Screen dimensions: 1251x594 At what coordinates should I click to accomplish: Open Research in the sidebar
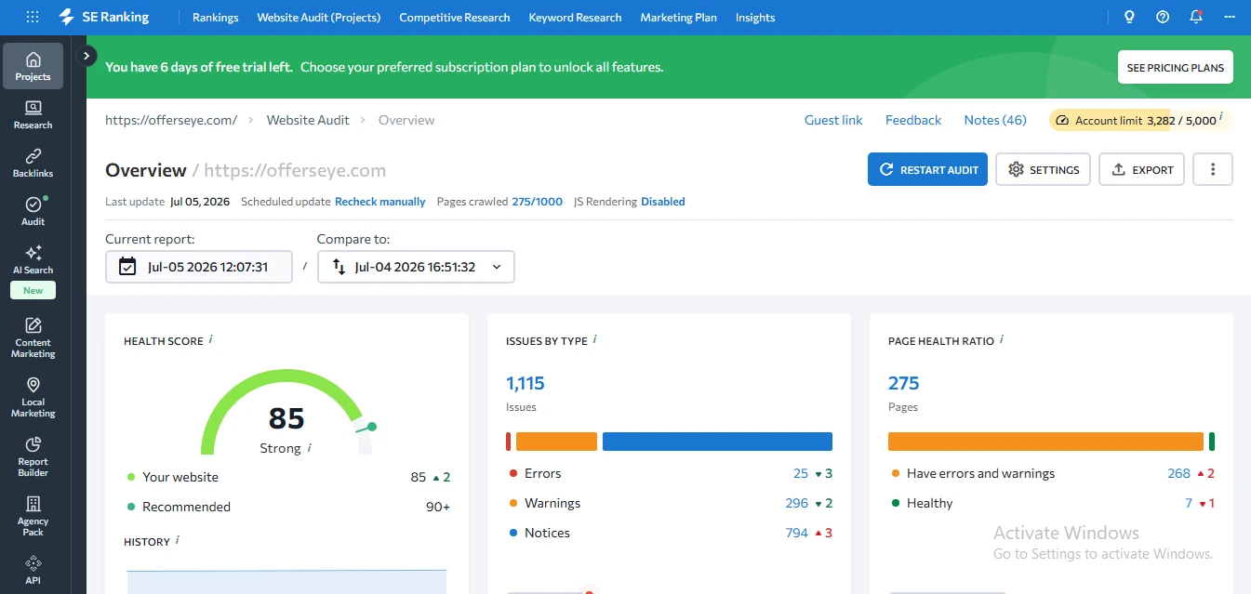pyautogui.click(x=33, y=114)
